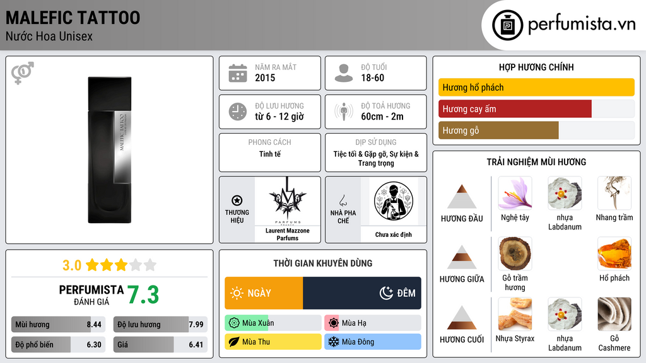This screenshot has height=363, width=646.
Task: Select the Ngày daytime segment
Action: tap(264, 293)
